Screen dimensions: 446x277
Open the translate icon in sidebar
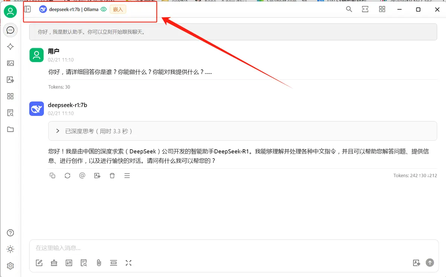tap(10, 80)
